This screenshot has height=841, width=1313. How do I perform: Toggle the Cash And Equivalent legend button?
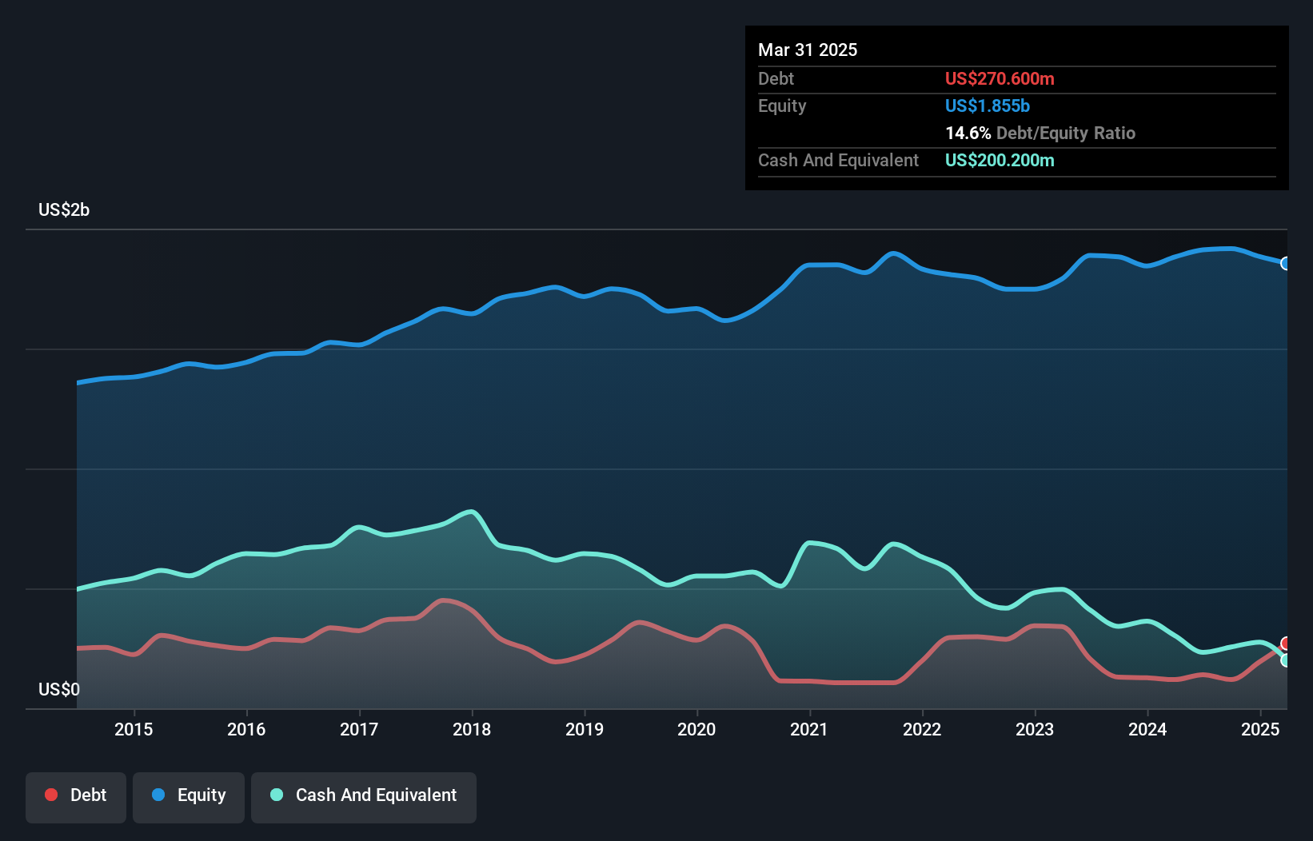(364, 797)
